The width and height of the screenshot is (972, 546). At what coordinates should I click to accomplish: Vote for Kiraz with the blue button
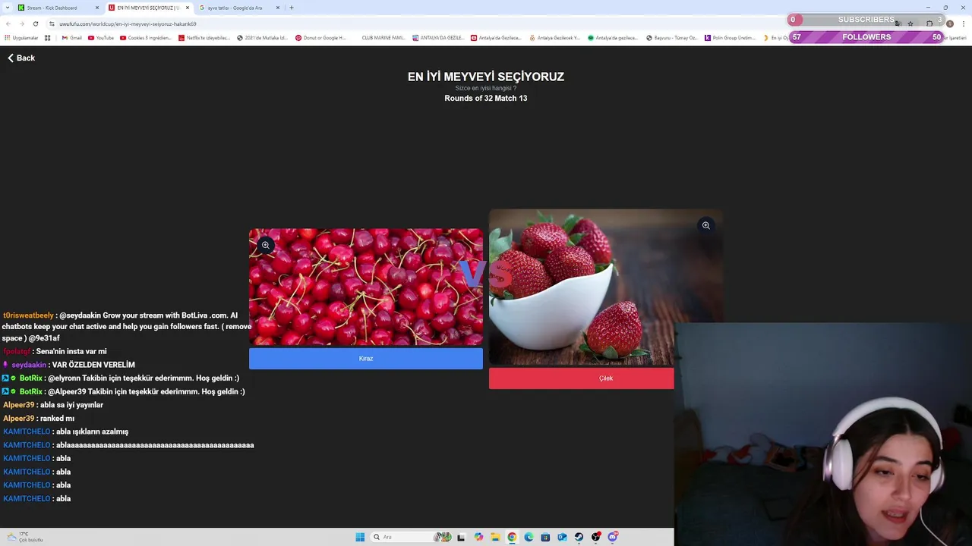pyautogui.click(x=366, y=359)
